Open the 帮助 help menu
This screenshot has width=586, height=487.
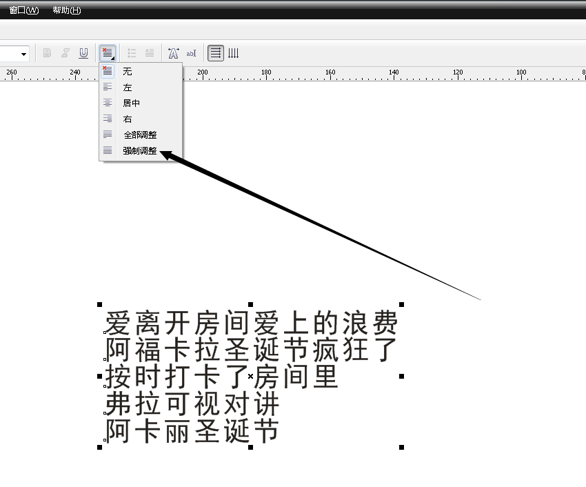click(x=65, y=10)
